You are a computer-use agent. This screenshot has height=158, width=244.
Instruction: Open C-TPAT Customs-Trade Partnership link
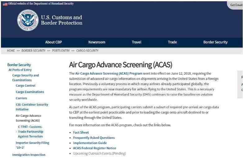[x=30, y=132]
